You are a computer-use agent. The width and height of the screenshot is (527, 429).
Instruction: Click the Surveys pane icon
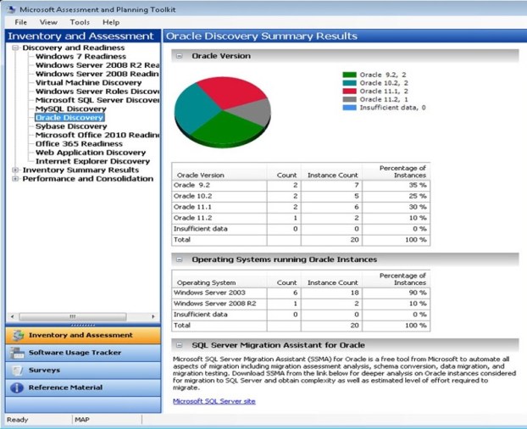pos(17,370)
